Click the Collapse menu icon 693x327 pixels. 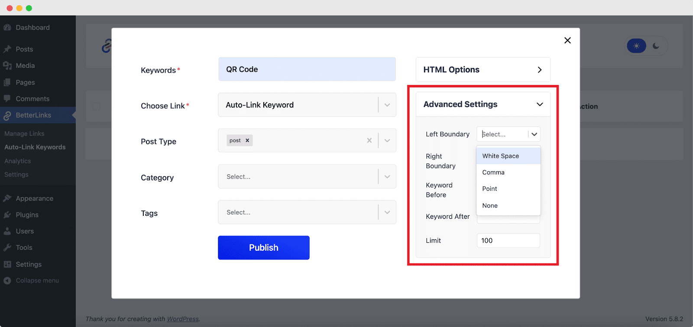pos(7,281)
